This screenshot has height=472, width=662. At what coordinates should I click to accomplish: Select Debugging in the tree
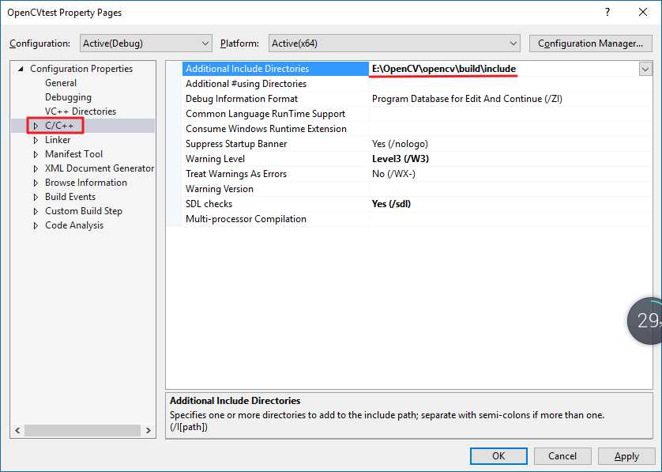coord(68,97)
